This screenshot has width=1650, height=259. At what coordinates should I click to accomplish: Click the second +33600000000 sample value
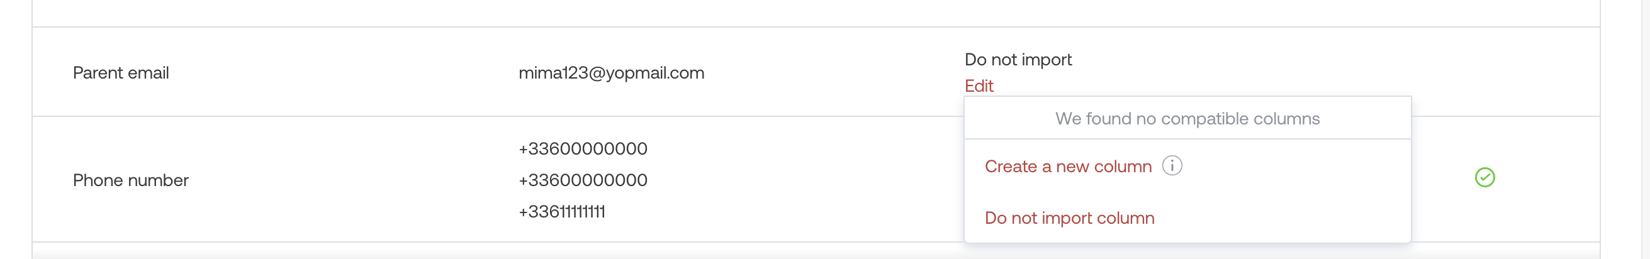582,180
